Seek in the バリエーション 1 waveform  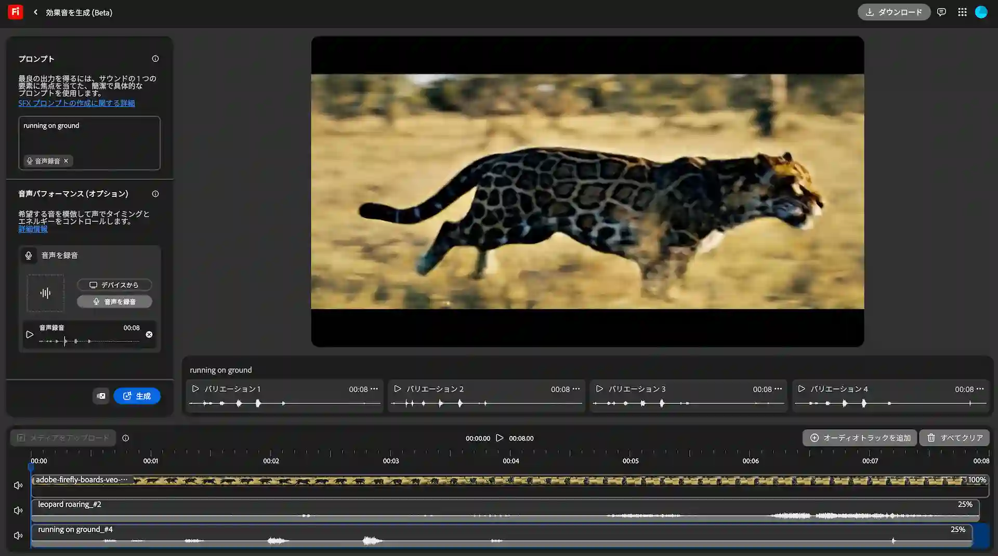click(x=284, y=403)
